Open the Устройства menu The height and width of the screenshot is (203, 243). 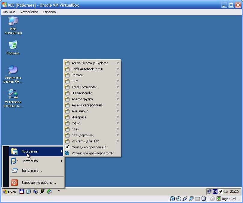tap(29, 12)
